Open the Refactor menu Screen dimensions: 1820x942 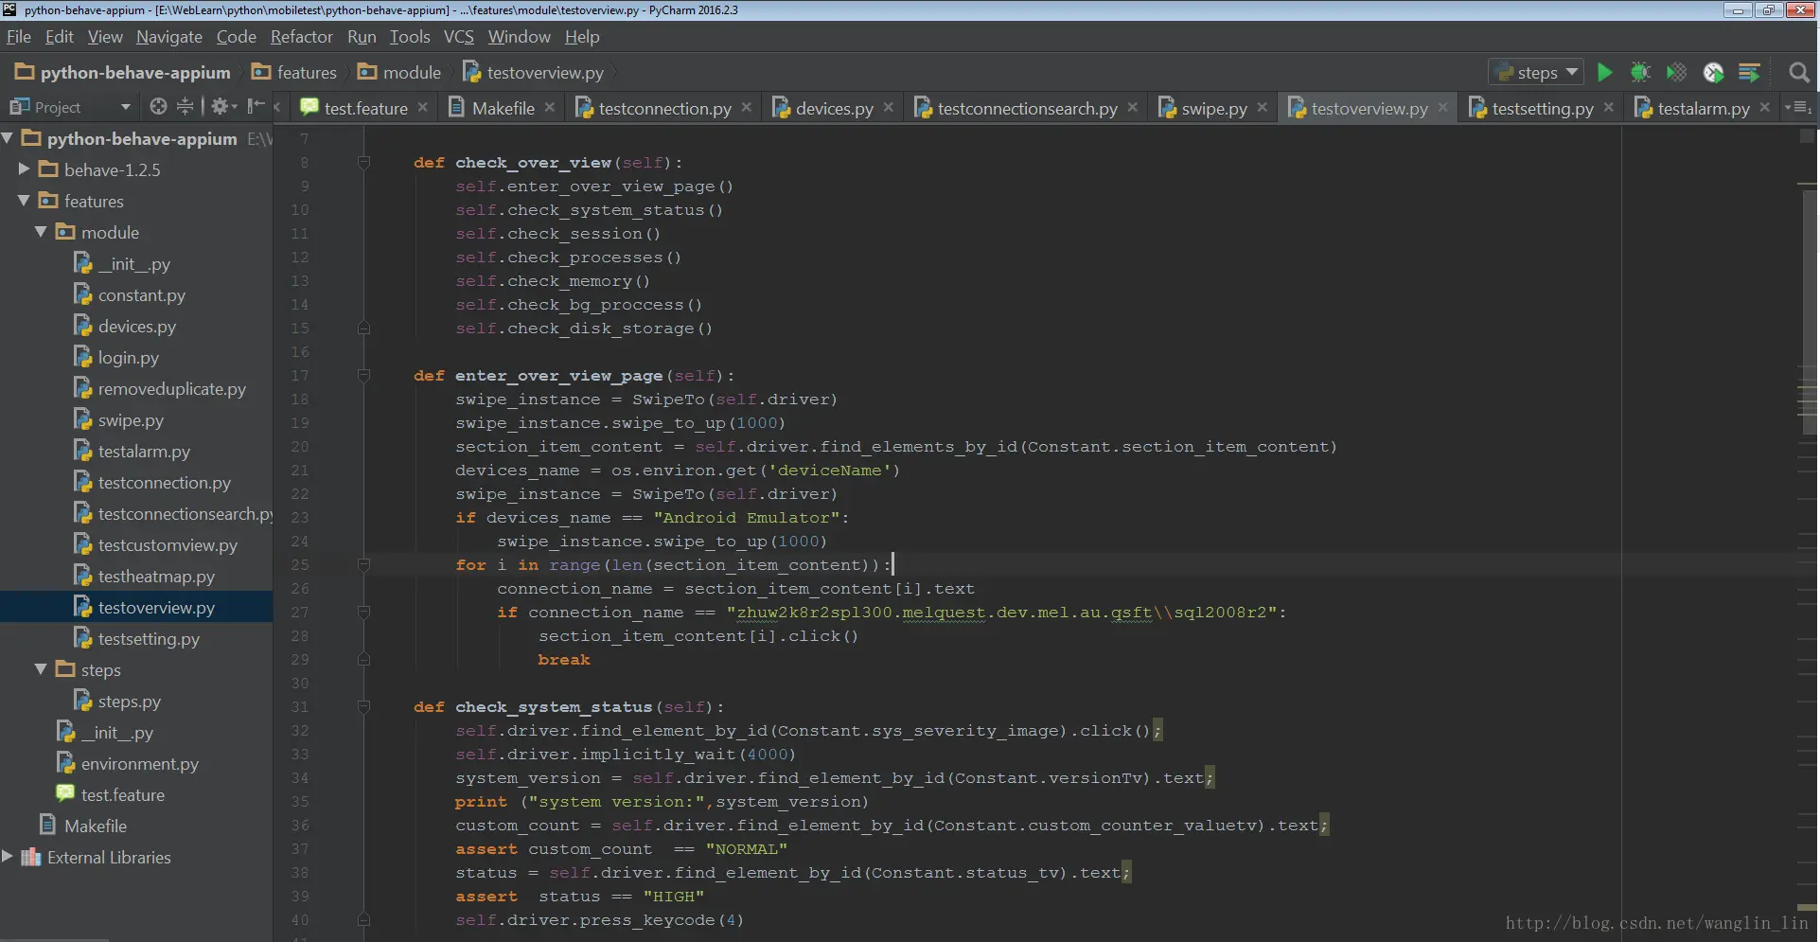coord(302,37)
